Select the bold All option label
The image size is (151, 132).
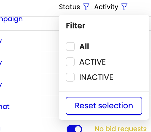84,47
